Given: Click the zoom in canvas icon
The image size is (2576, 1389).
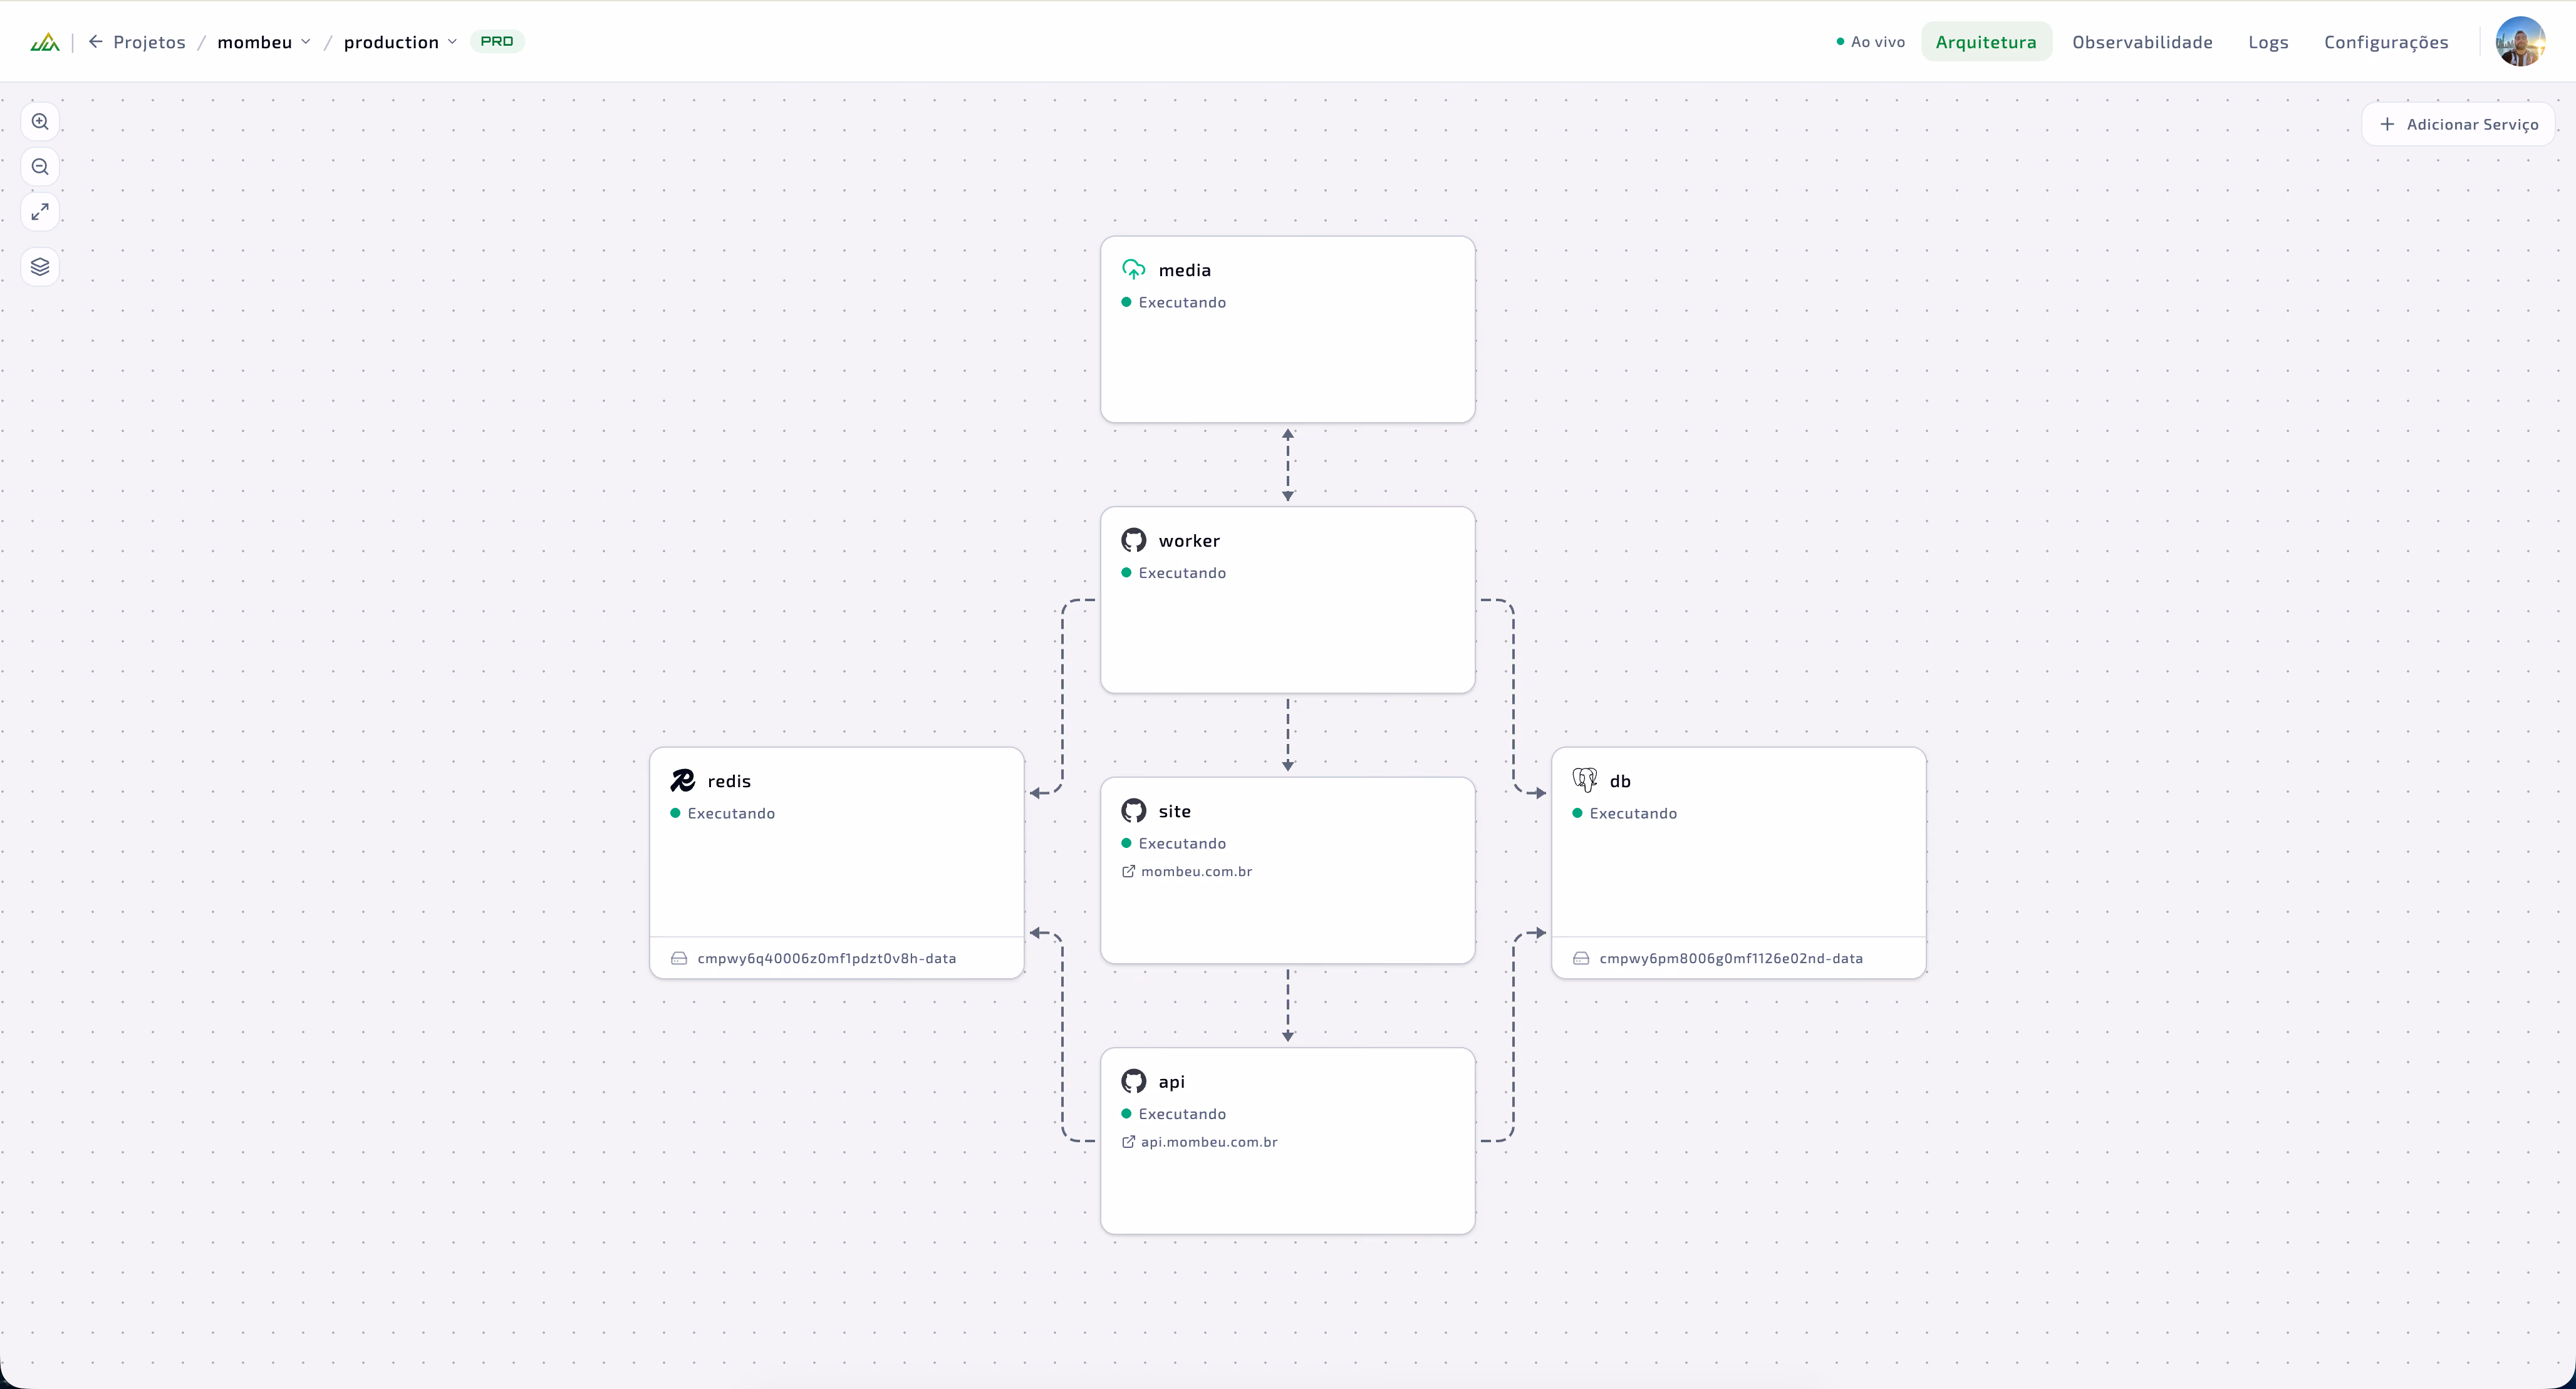Looking at the screenshot, I should point(40,122).
